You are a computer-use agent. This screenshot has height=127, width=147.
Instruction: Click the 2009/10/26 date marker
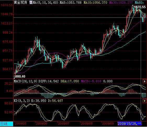click(x=129, y=123)
